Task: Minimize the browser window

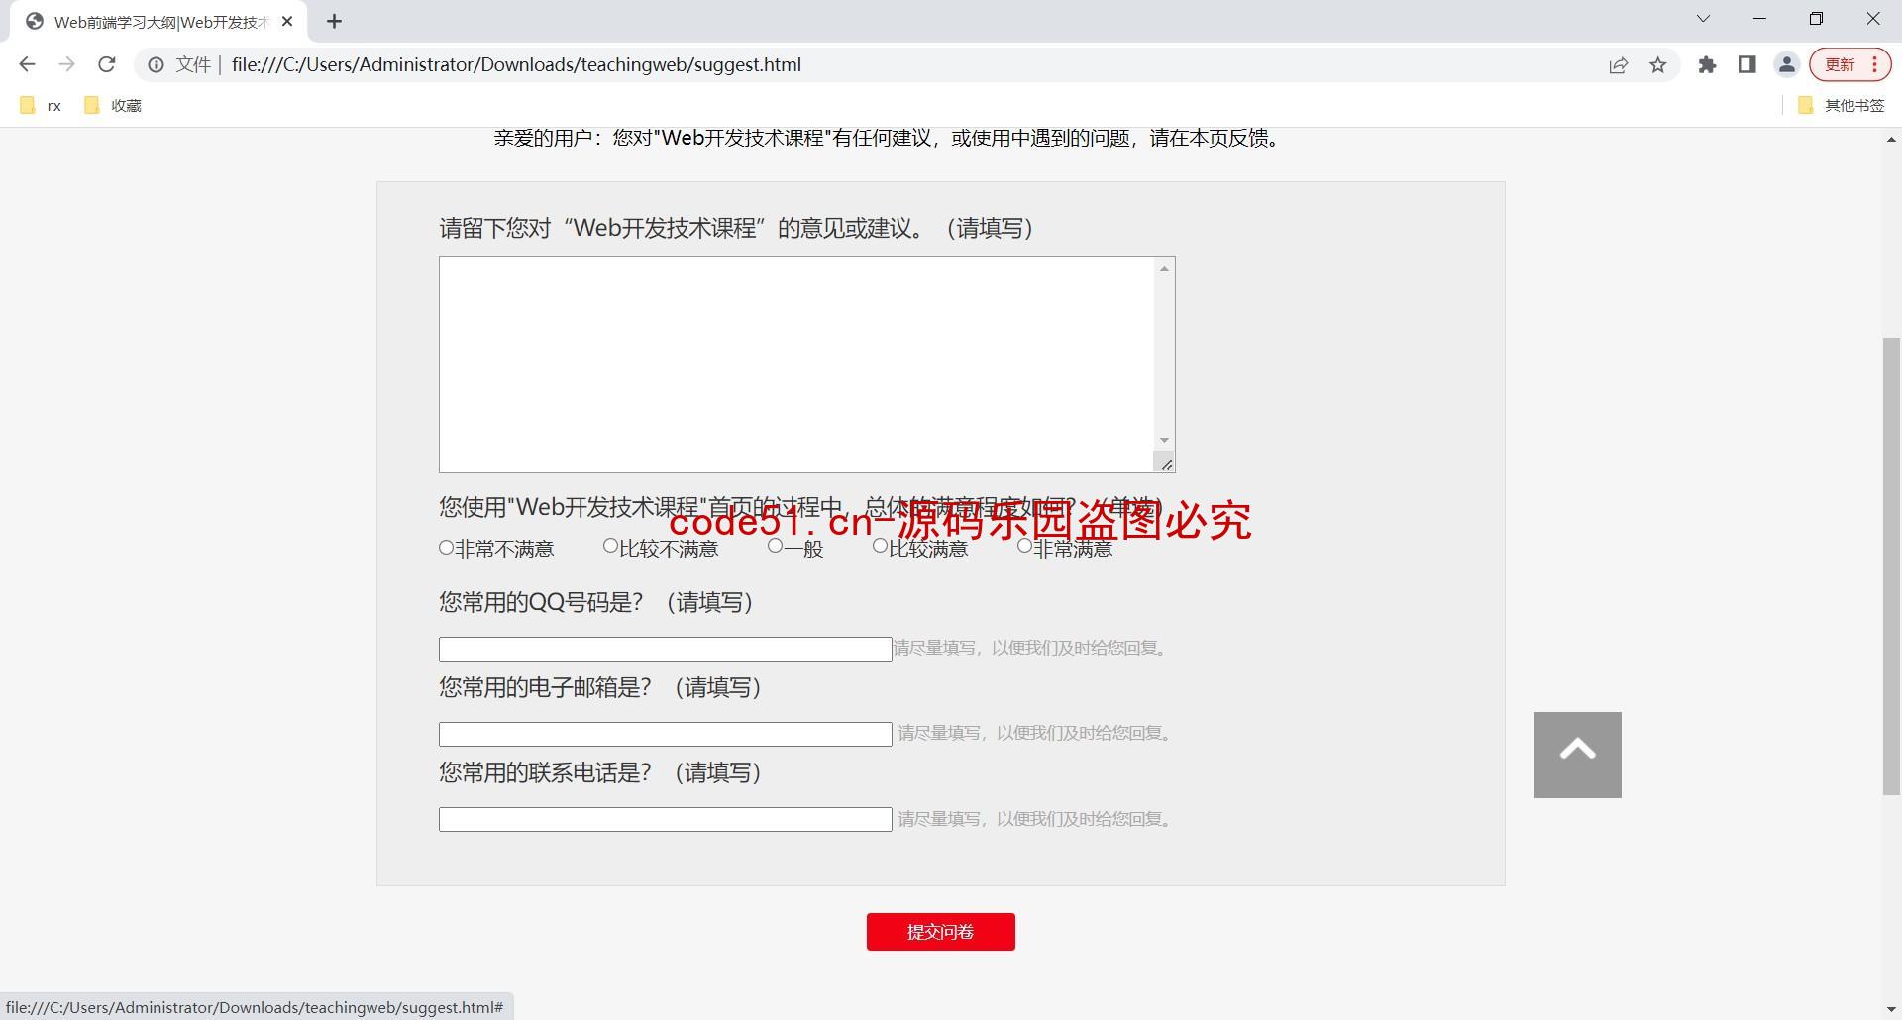Action: tap(1759, 19)
